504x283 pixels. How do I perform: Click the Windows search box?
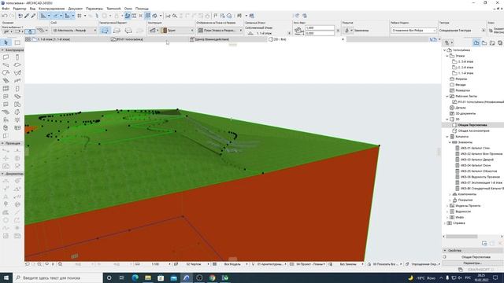click(x=57, y=277)
